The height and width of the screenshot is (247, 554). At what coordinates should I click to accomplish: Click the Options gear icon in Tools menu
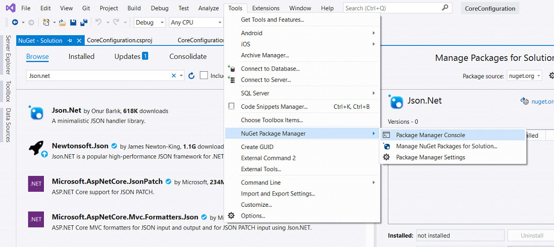pyautogui.click(x=231, y=216)
